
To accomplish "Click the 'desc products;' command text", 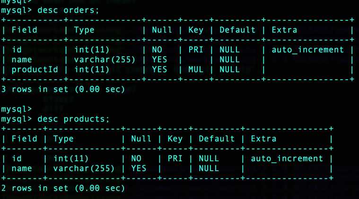I will point(73,119).
